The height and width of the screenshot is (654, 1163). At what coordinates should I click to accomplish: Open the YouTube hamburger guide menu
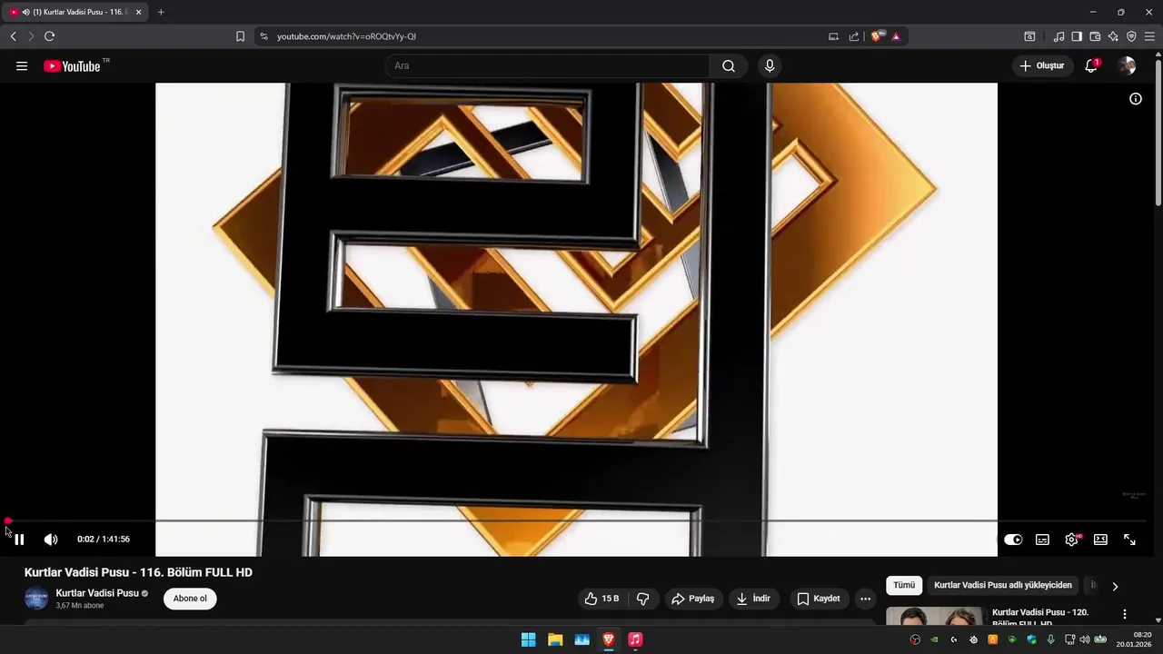[22, 66]
